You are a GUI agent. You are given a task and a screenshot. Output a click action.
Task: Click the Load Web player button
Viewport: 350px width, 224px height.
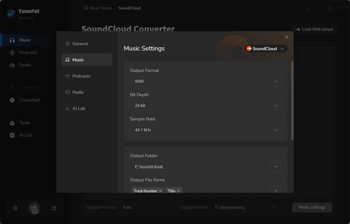coord(314,29)
